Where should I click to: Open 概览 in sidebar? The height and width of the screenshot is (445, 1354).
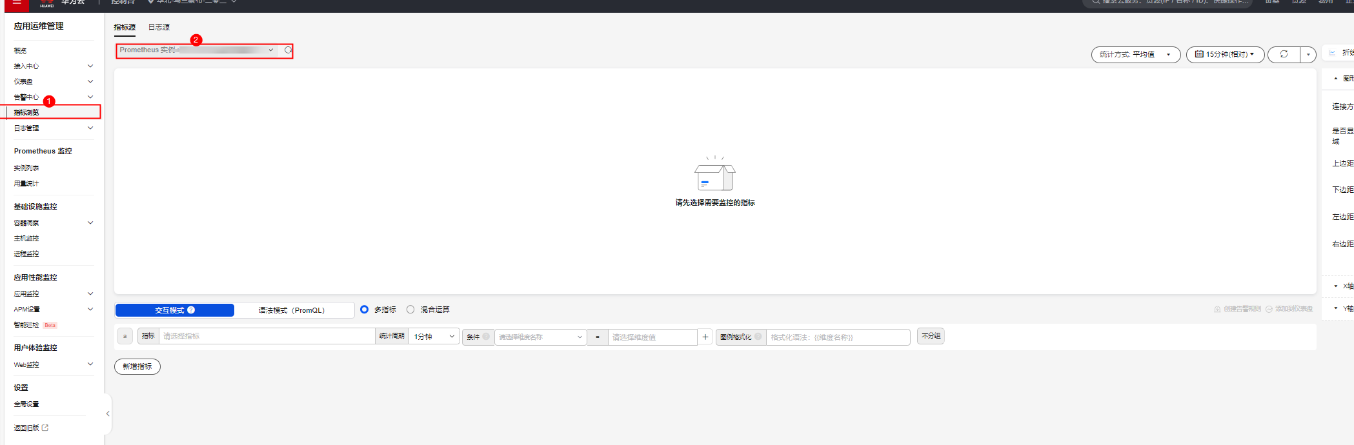[x=21, y=50]
